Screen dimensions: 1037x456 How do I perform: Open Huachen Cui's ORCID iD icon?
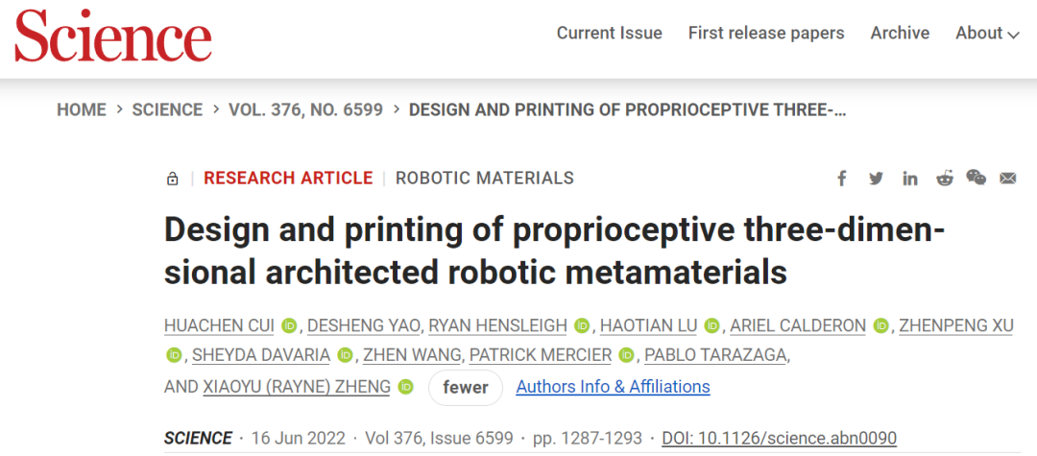tap(289, 325)
